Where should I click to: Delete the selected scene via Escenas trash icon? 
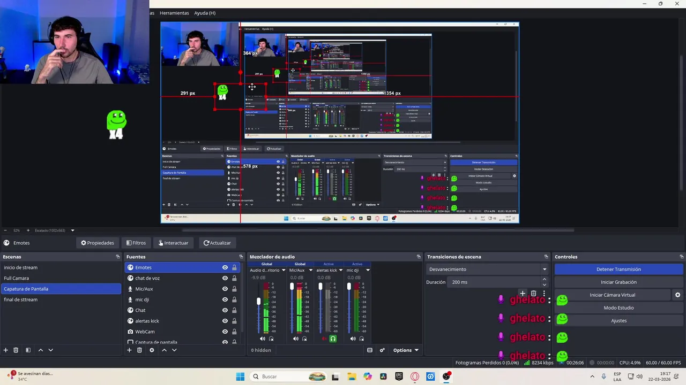(16, 350)
